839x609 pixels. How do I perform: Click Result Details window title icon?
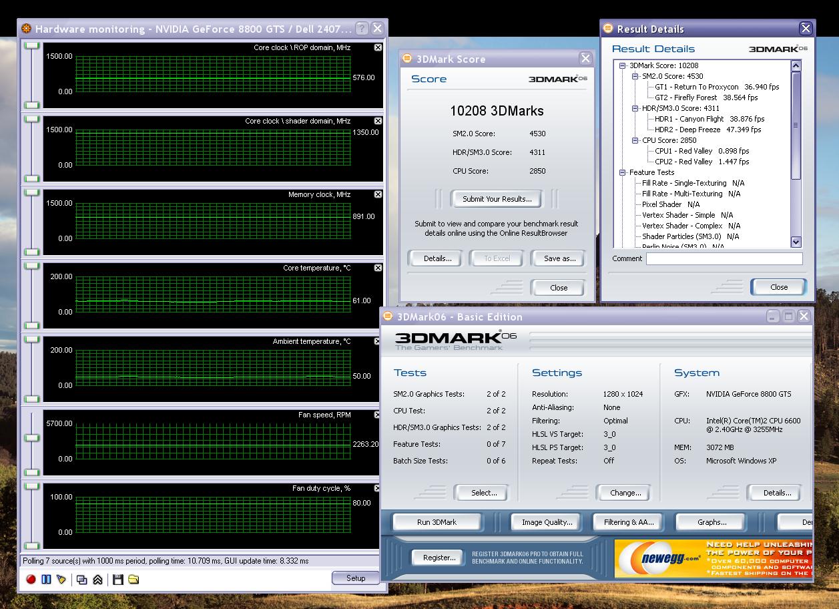point(608,29)
